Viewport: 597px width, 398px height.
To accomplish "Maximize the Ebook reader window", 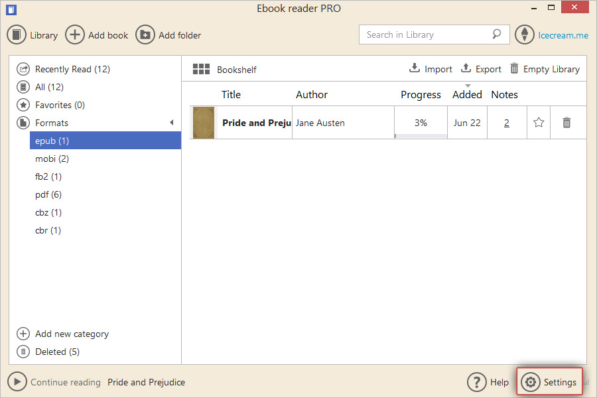I will tap(551, 7).
